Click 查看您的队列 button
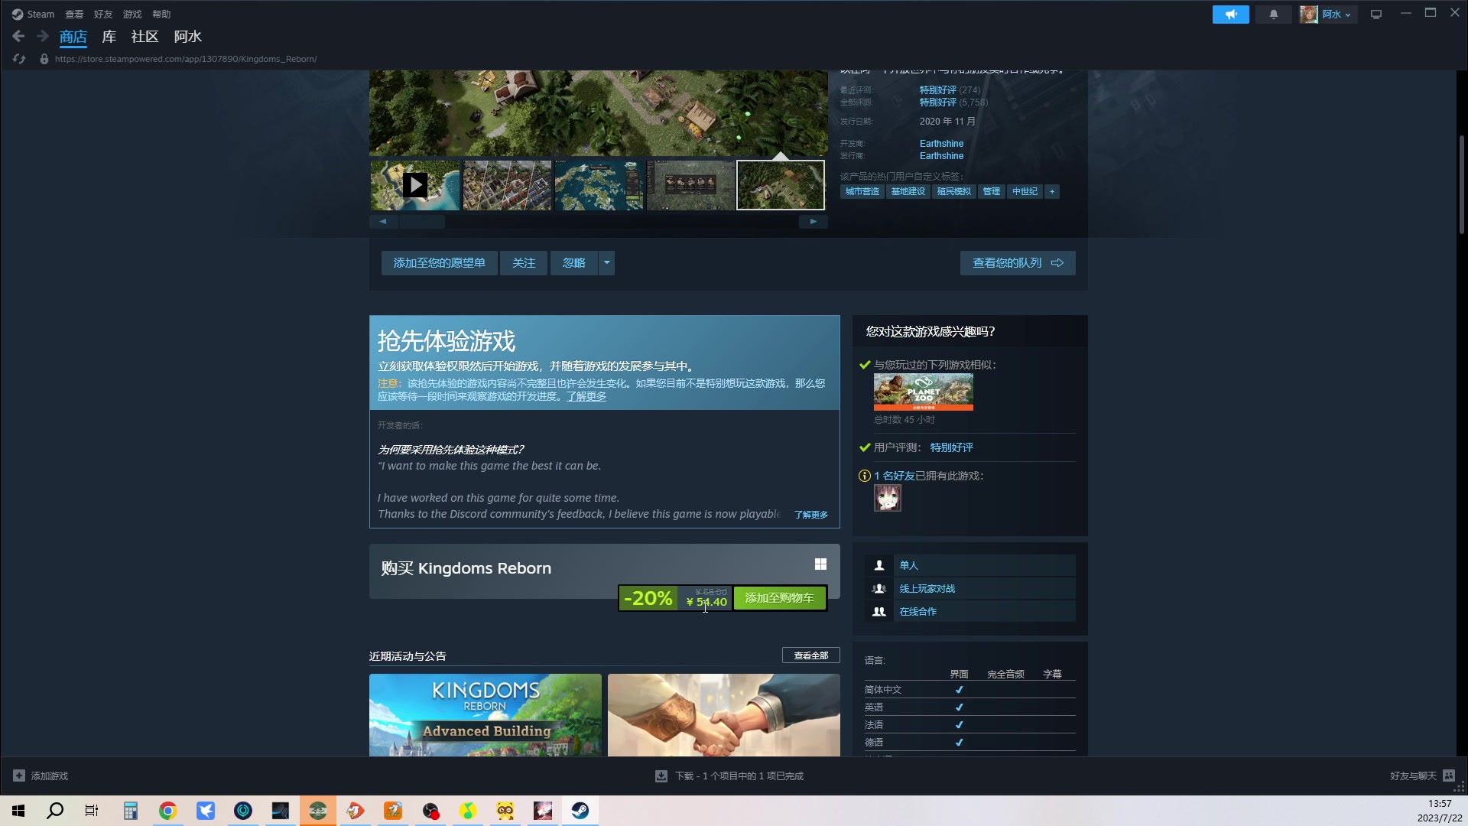 coord(1018,263)
